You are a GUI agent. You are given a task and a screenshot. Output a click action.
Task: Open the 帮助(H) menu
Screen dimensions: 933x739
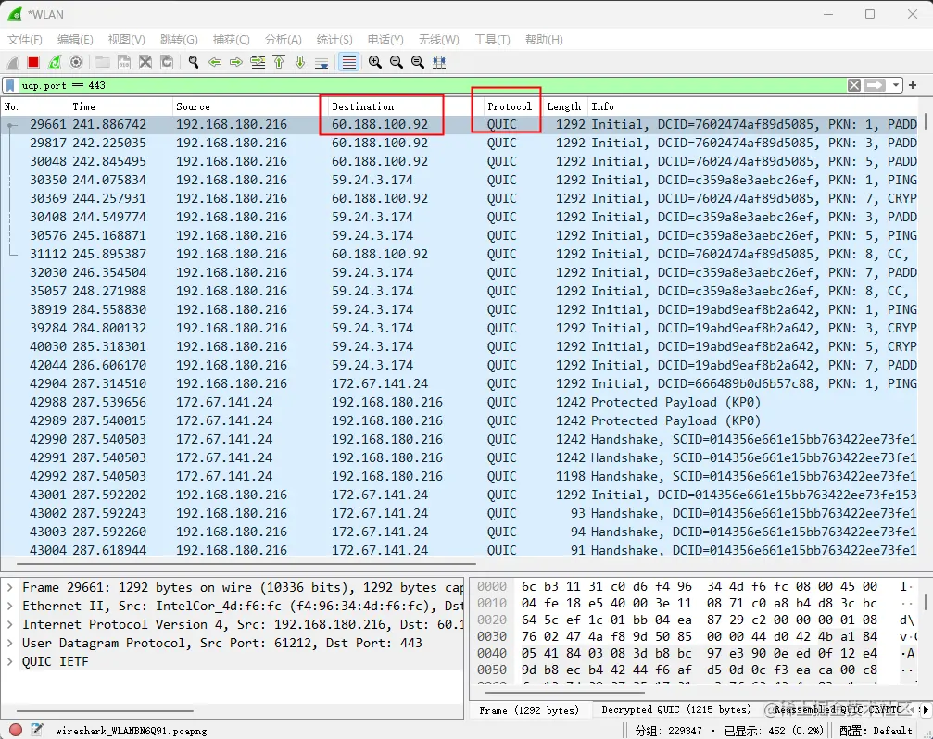(x=544, y=39)
